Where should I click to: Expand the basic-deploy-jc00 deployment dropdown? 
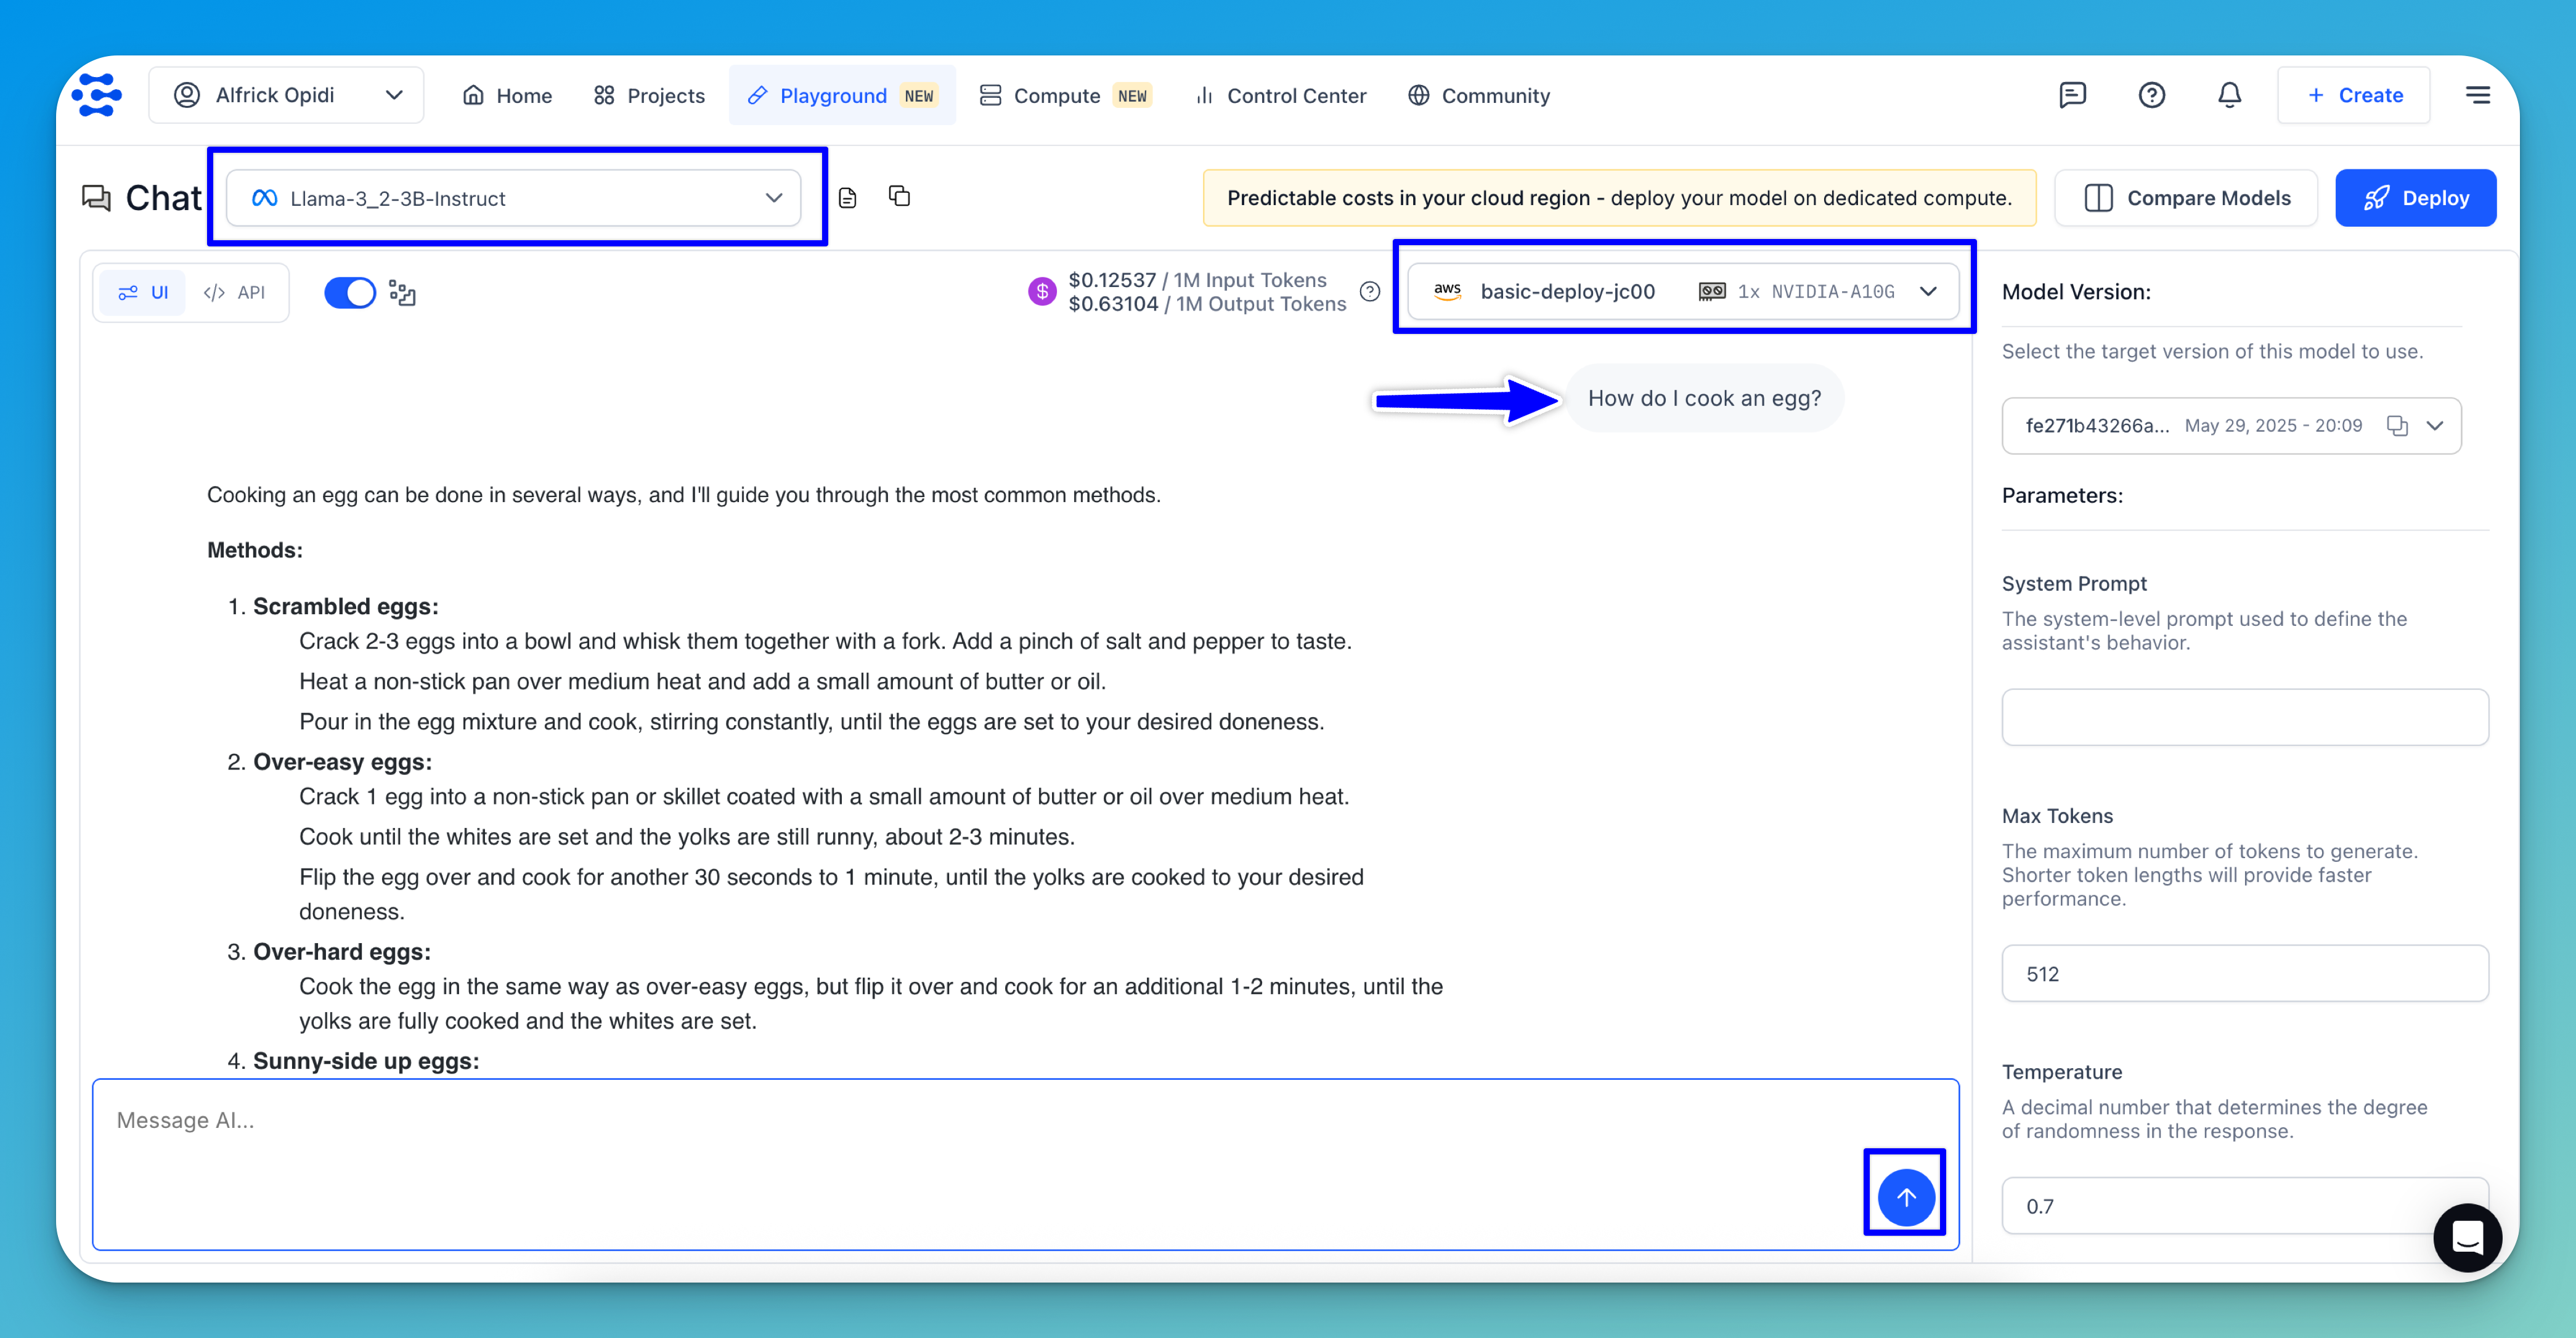coord(1683,292)
